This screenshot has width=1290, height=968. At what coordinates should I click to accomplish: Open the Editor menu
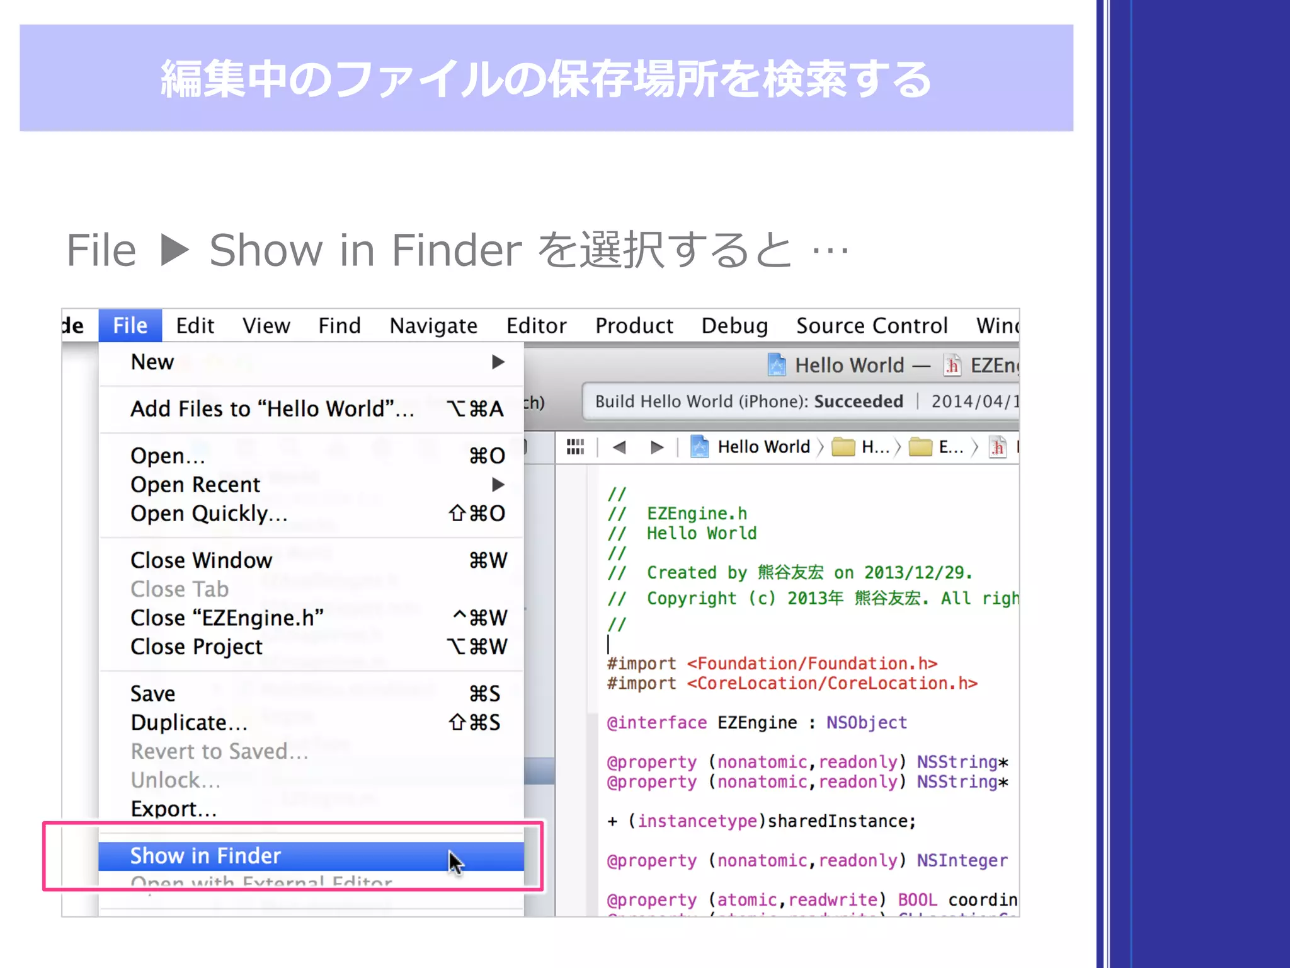coord(537,326)
